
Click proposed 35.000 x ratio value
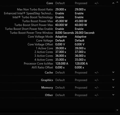(x=80, y=60)
